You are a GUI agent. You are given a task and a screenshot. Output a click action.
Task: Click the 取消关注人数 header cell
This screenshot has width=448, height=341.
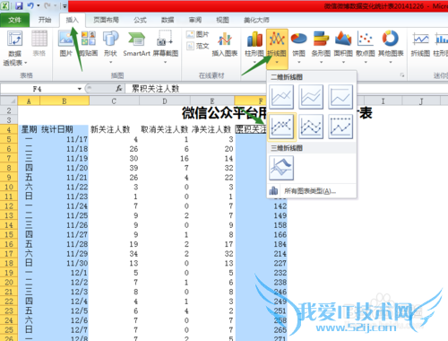[165, 129]
